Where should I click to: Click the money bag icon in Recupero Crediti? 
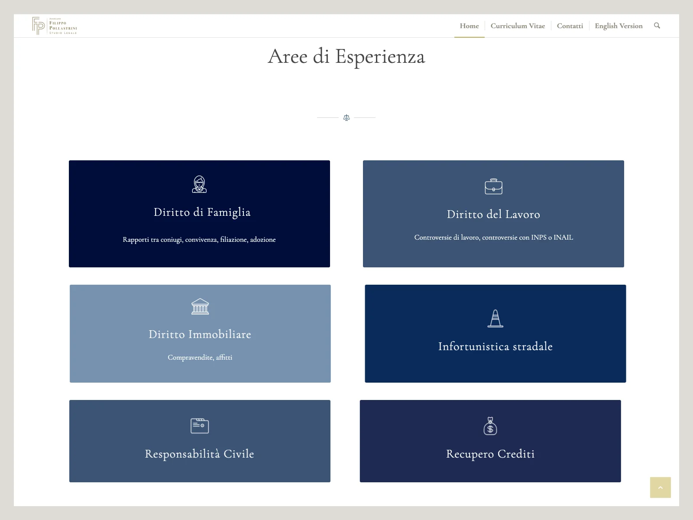coord(490,426)
